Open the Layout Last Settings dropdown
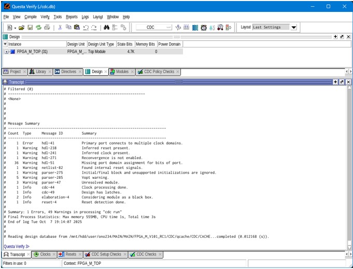The width and height of the screenshot is (353, 269). 293,27
